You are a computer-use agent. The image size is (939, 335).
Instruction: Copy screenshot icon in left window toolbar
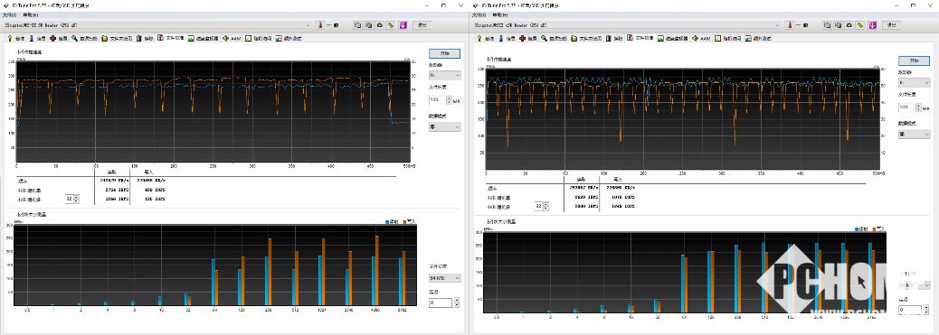pos(368,25)
